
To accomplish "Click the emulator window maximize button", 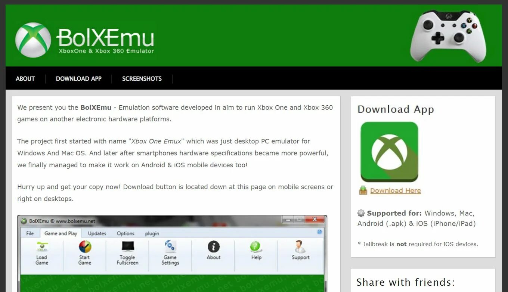I will [300, 220].
